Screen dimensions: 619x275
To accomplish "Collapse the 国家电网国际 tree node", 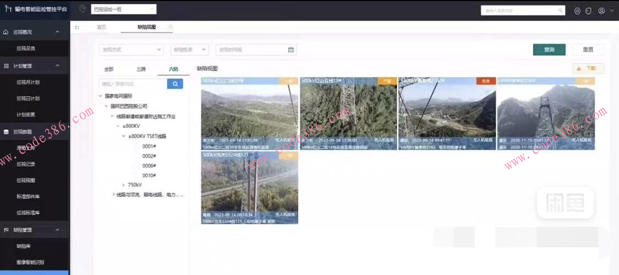I will click(x=101, y=96).
